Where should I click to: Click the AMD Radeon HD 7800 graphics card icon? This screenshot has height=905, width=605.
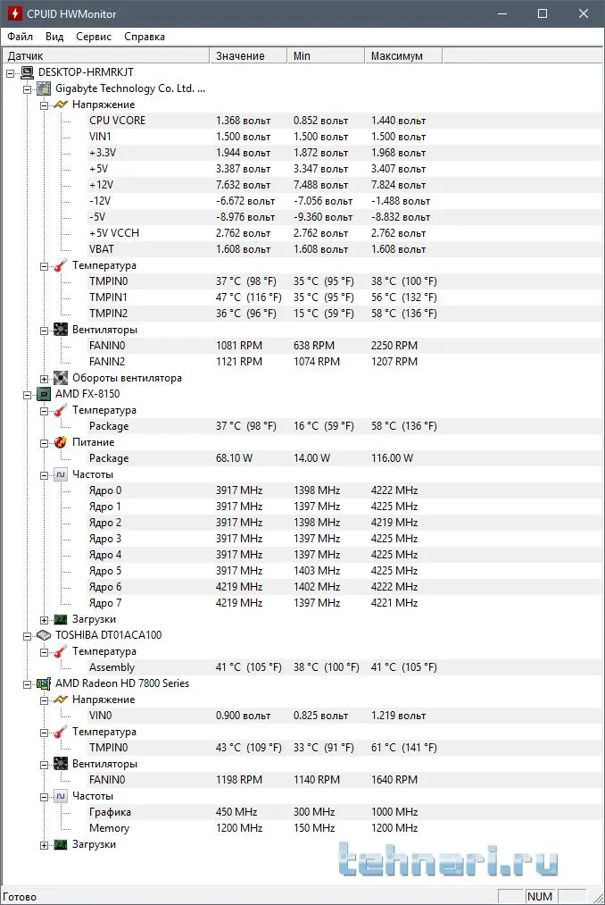tap(44, 683)
